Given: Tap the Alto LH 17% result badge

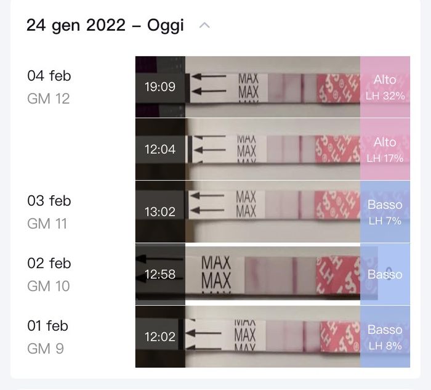Looking at the screenshot, I should tap(385, 149).
